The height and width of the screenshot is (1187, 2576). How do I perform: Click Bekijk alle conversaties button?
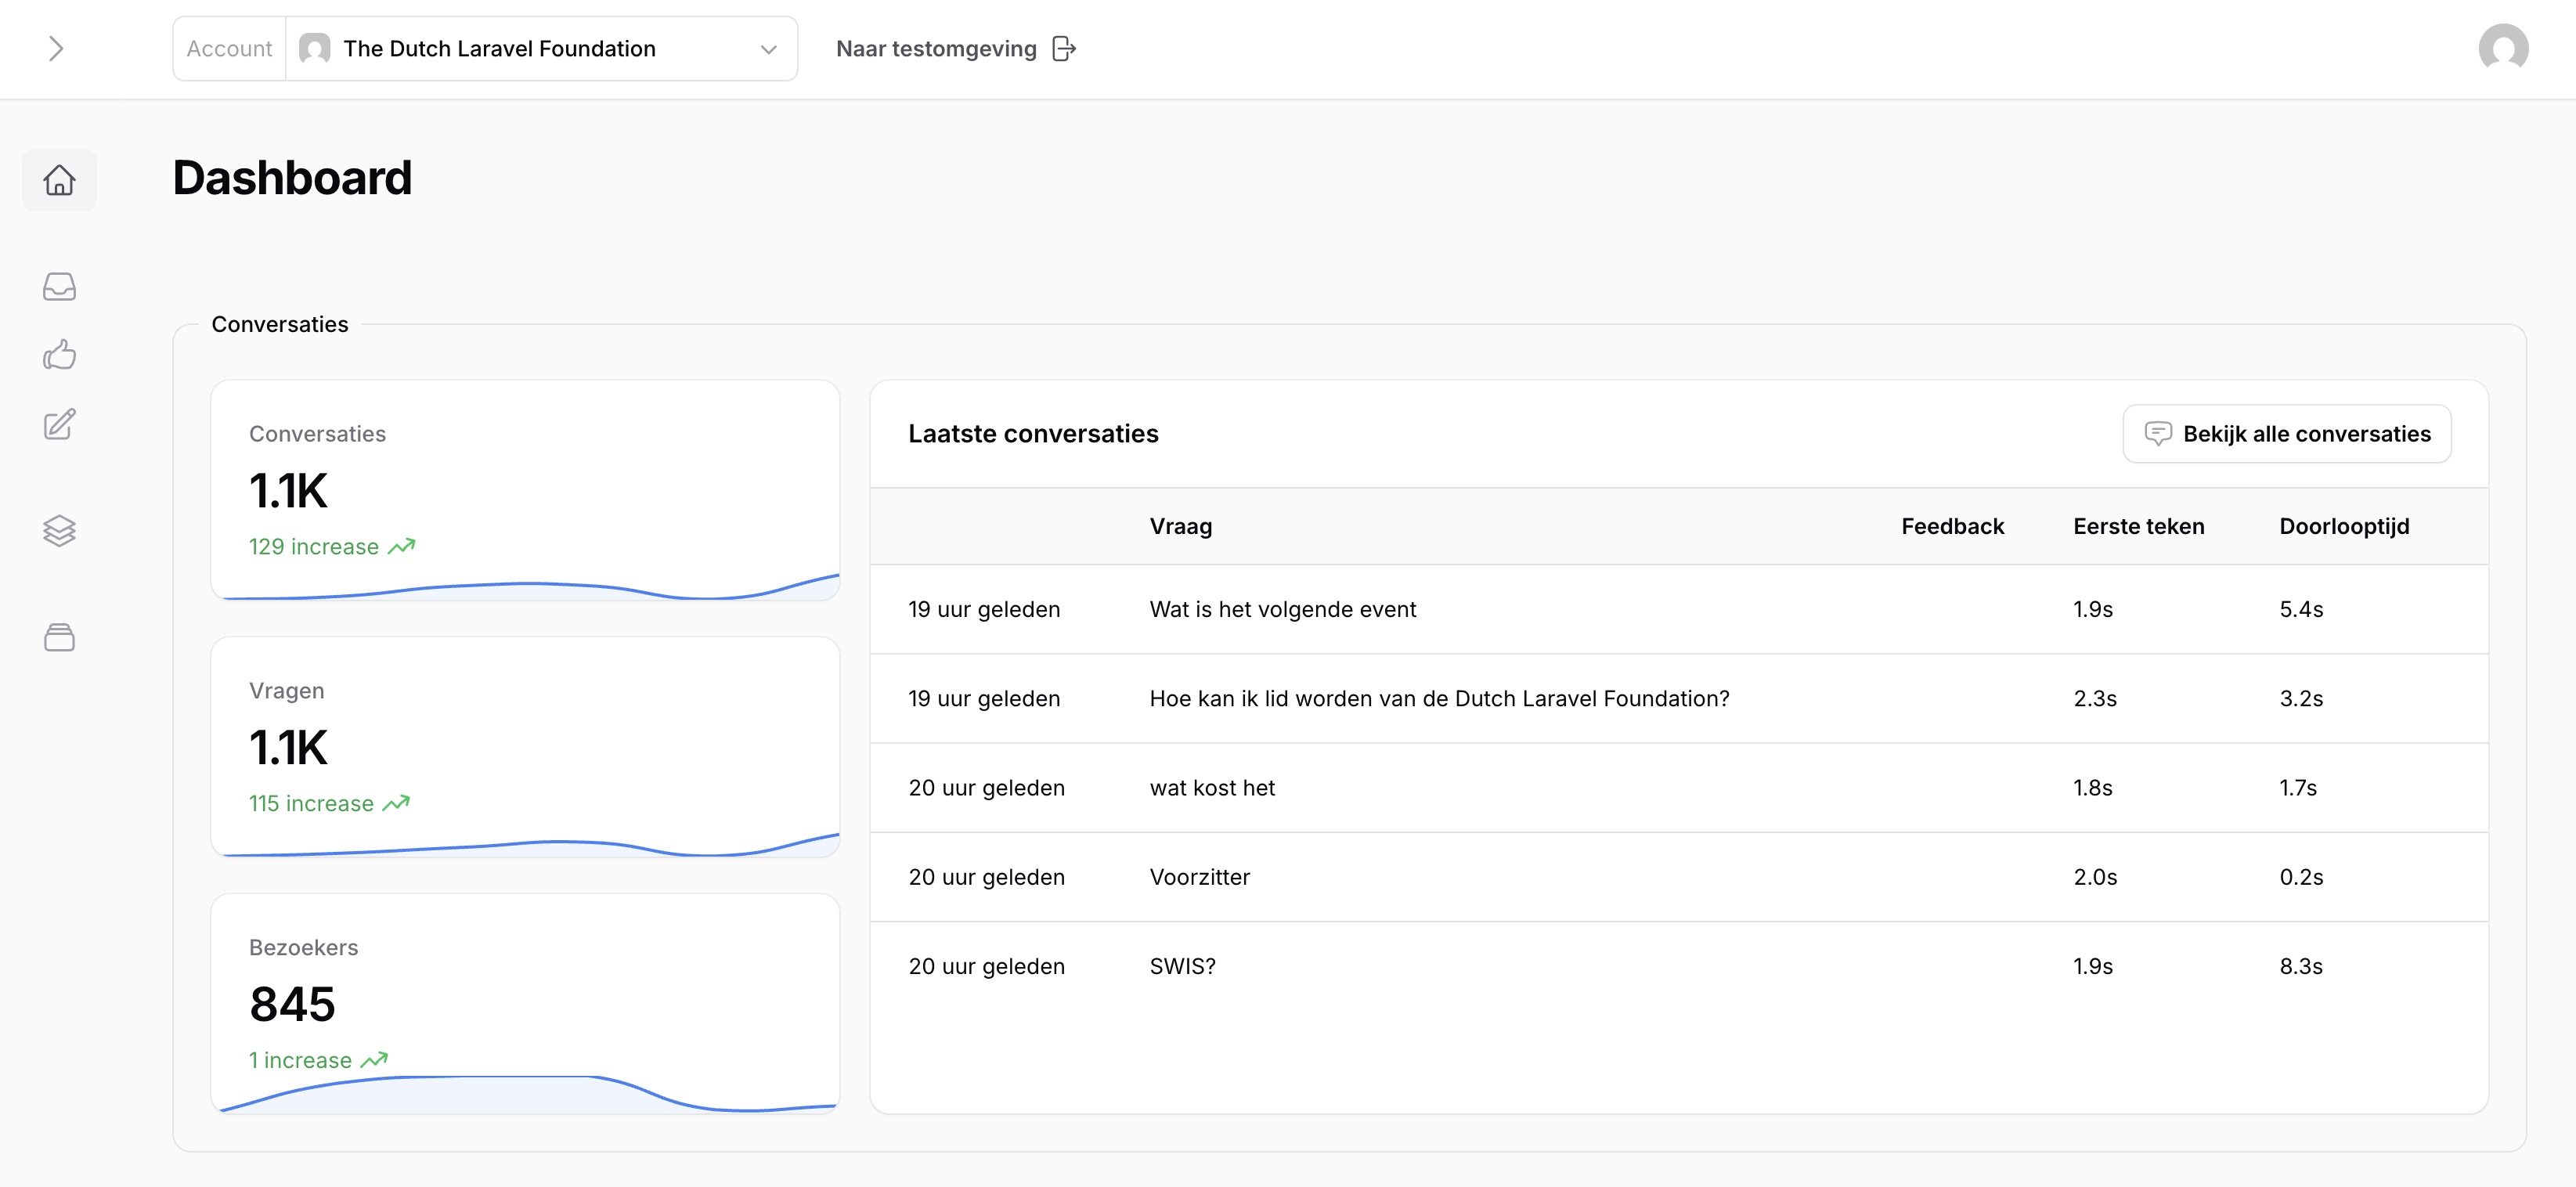coord(2286,434)
